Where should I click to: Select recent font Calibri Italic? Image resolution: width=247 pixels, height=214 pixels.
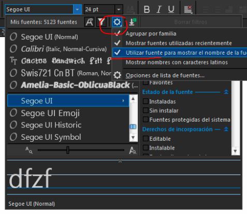pyautogui.click(x=64, y=49)
